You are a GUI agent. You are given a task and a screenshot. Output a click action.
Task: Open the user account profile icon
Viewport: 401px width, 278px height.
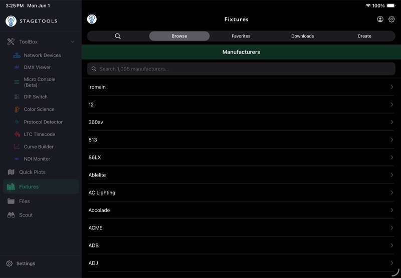pos(380,19)
